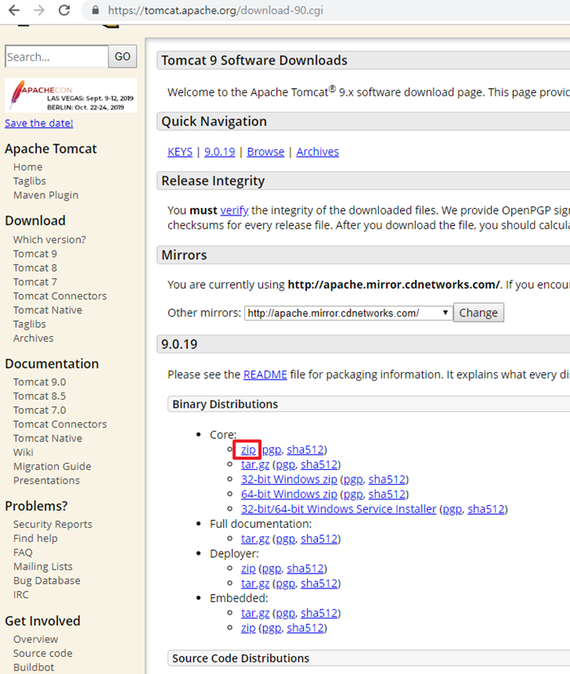Open the Maven Plugin sidebar link

[x=46, y=195]
